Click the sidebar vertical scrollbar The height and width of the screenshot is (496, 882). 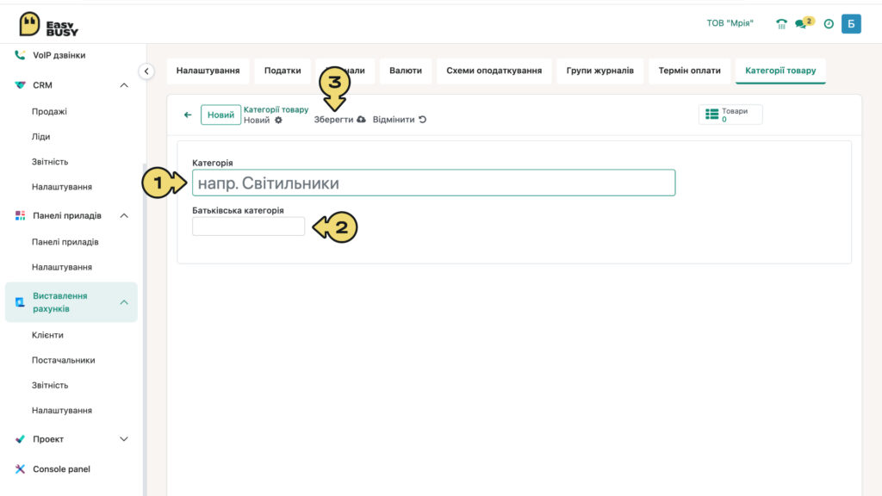pos(145,329)
